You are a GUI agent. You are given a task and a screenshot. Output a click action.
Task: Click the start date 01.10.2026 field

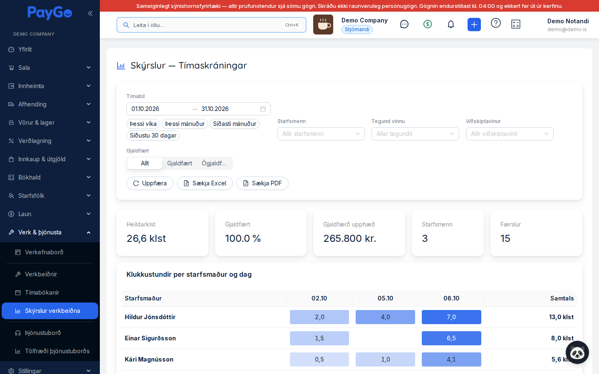click(x=159, y=109)
